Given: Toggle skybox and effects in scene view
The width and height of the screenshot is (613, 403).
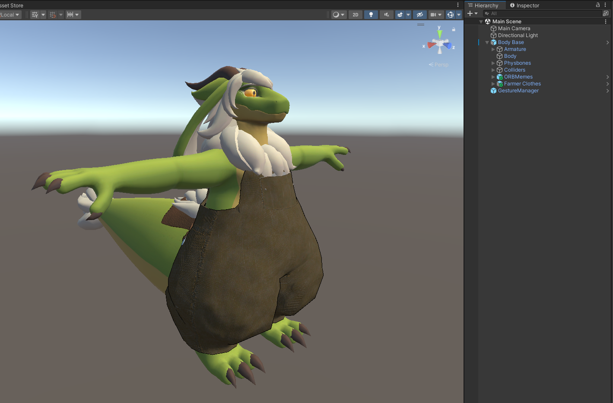Looking at the screenshot, I should 400,15.
